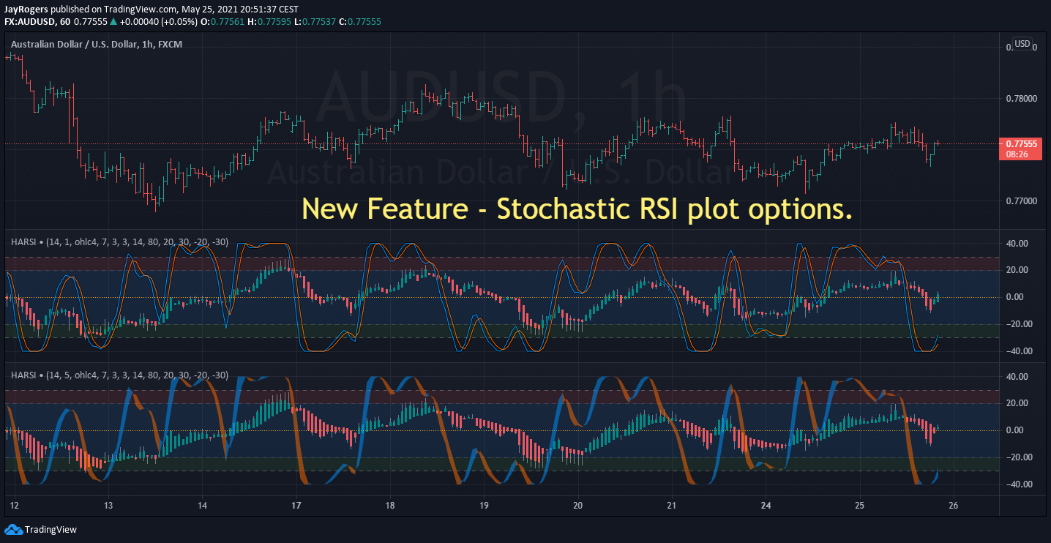The image size is (1051, 543).
Task: Click HARSI legend with parameters 14, 5
Action: click(119, 375)
